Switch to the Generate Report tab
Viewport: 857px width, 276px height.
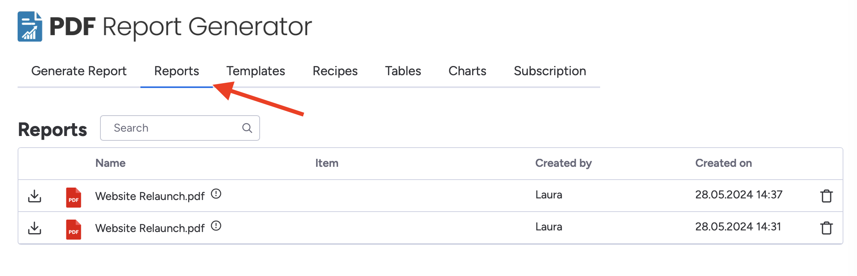click(79, 71)
